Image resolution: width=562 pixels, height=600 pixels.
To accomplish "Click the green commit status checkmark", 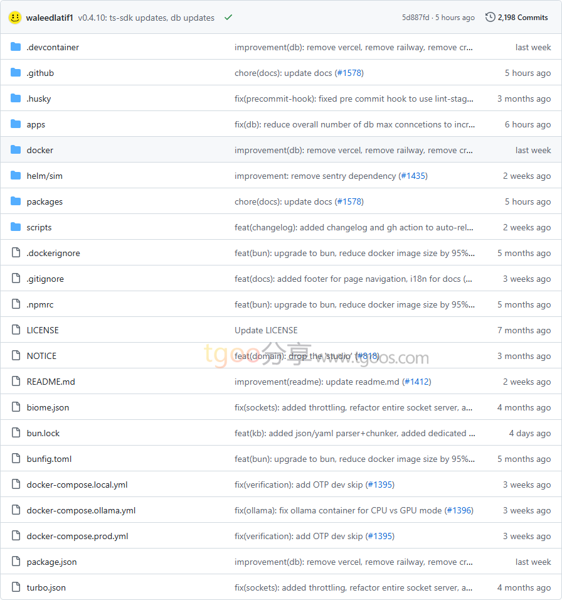I will [228, 18].
